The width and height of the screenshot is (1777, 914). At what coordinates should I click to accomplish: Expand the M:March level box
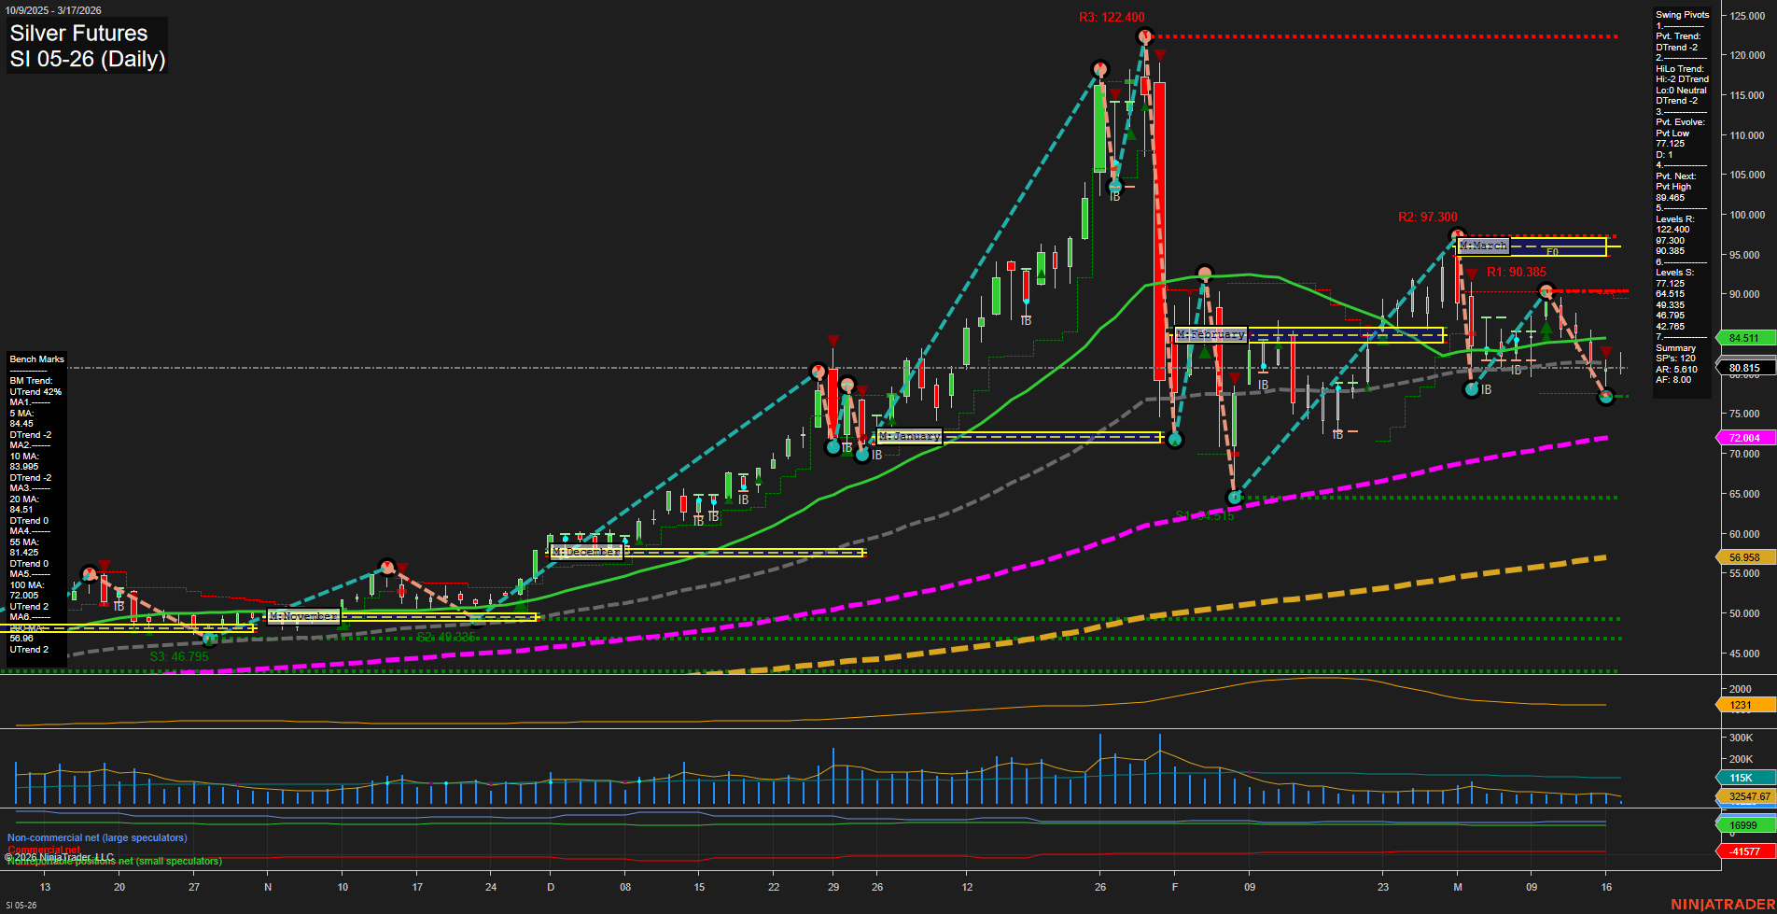pyautogui.click(x=1483, y=246)
